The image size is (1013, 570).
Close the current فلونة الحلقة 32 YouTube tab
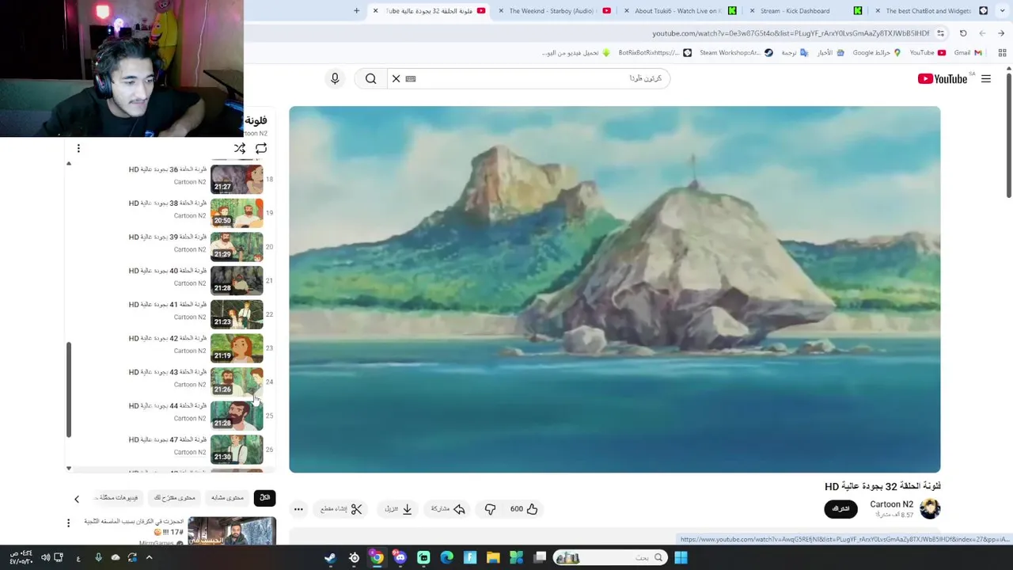click(x=375, y=11)
